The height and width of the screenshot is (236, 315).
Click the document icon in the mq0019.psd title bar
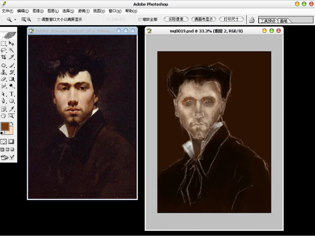coord(149,31)
